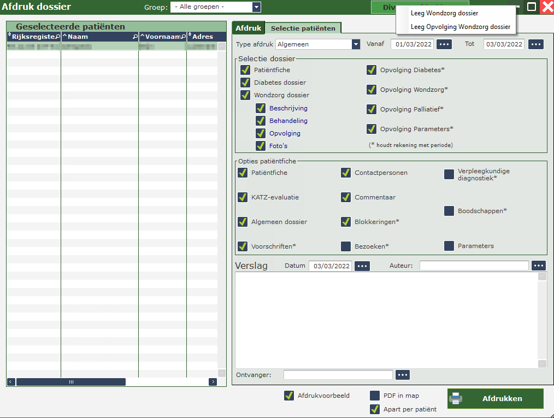Open the Tot date picker ellipsis button
This screenshot has height=418, width=554.
coord(536,44)
